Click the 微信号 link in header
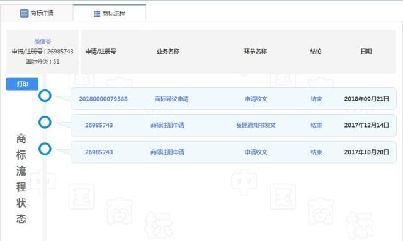Screen dimensions: 403x241 click(42, 42)
